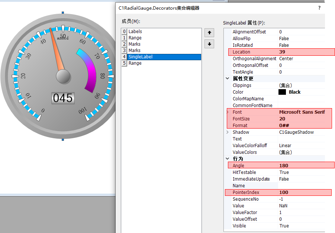Screen dimensions: 335x233
Task: Select the last Range member at index 5
Action: [135, 63]
